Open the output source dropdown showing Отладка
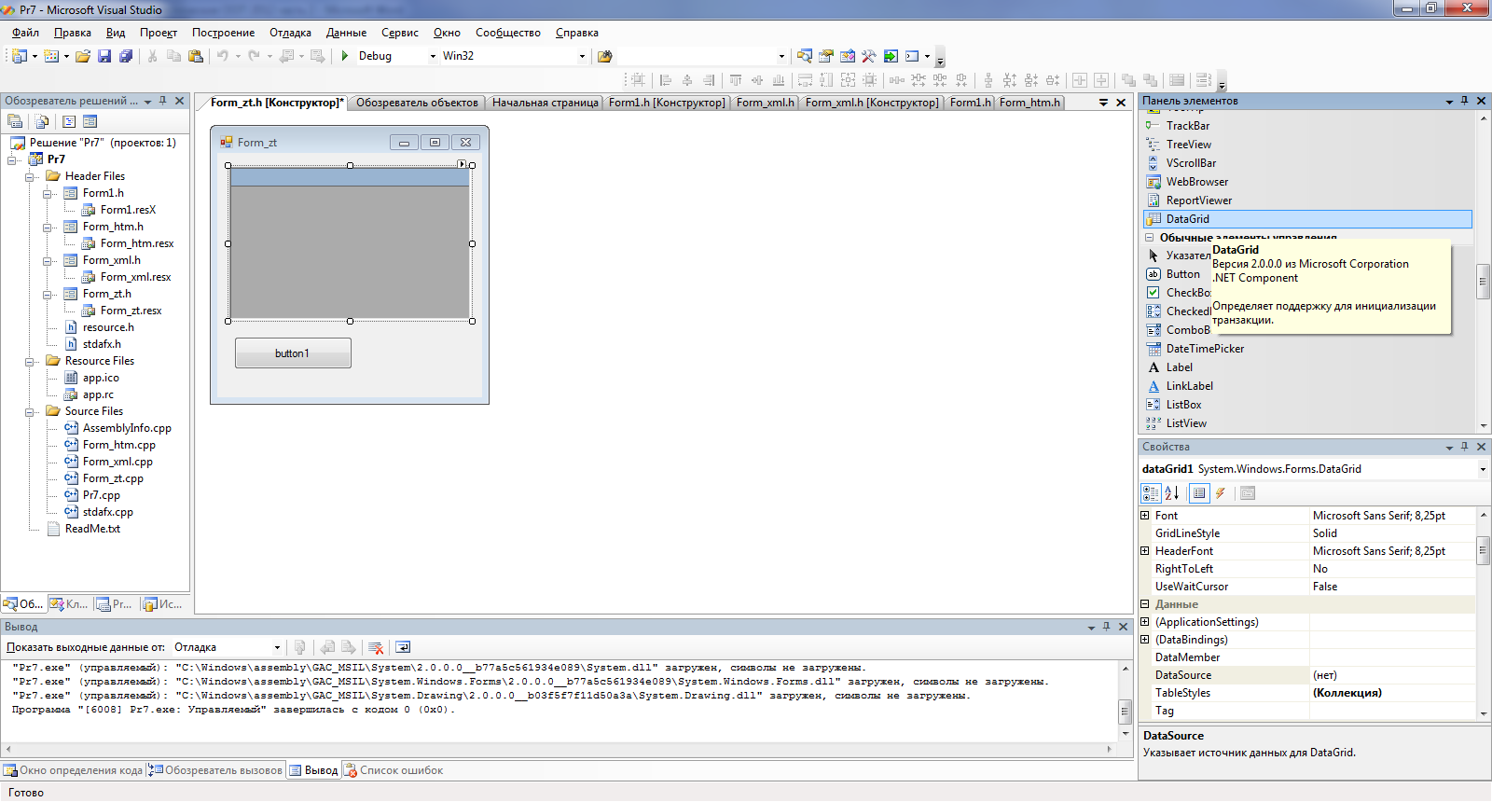Image resolution: width=1492 pixels, height=802 pixels. (x=277, y=647)
